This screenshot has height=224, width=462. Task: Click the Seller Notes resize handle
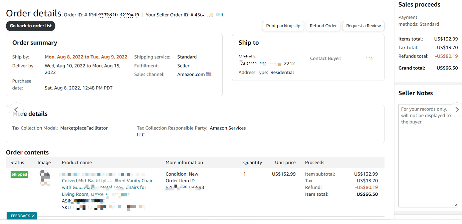(x=456, y=205)
